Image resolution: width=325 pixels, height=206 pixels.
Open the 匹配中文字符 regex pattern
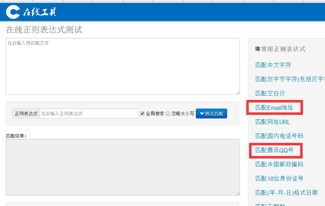(273, 65)
